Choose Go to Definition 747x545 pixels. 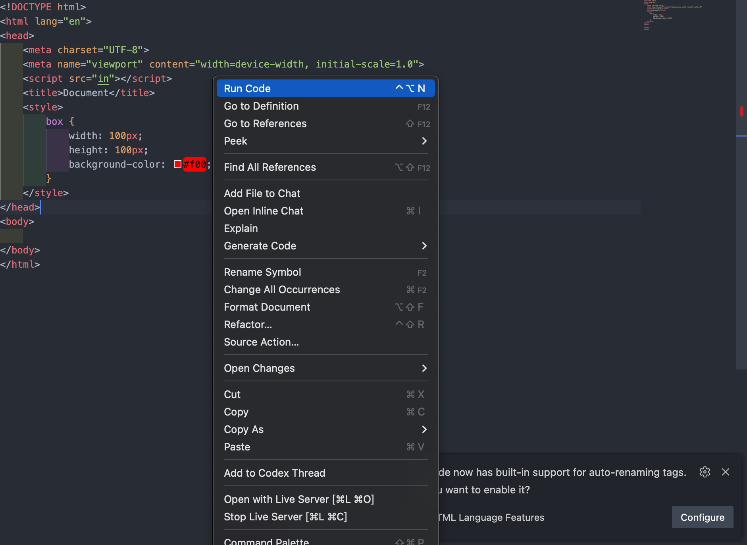(325, 106)
